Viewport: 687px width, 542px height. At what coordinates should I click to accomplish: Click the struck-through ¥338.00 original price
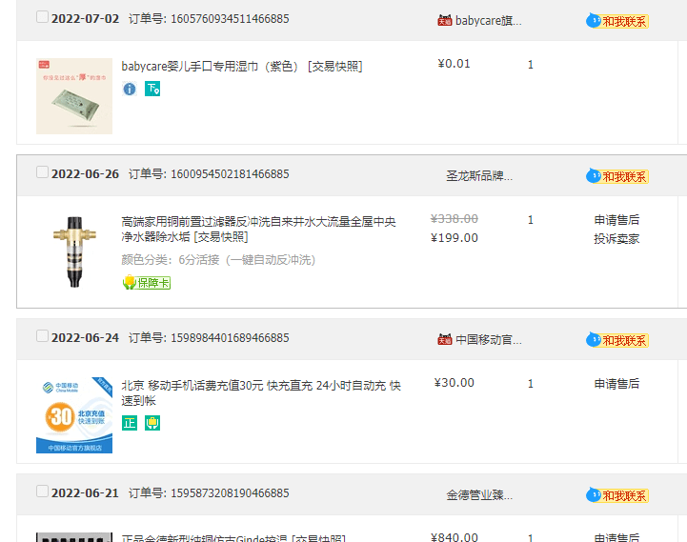455,219
